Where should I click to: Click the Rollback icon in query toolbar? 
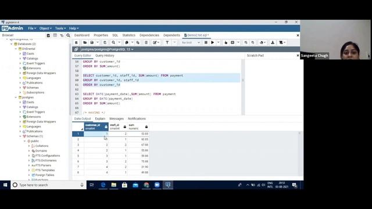(x=253, y=42)
